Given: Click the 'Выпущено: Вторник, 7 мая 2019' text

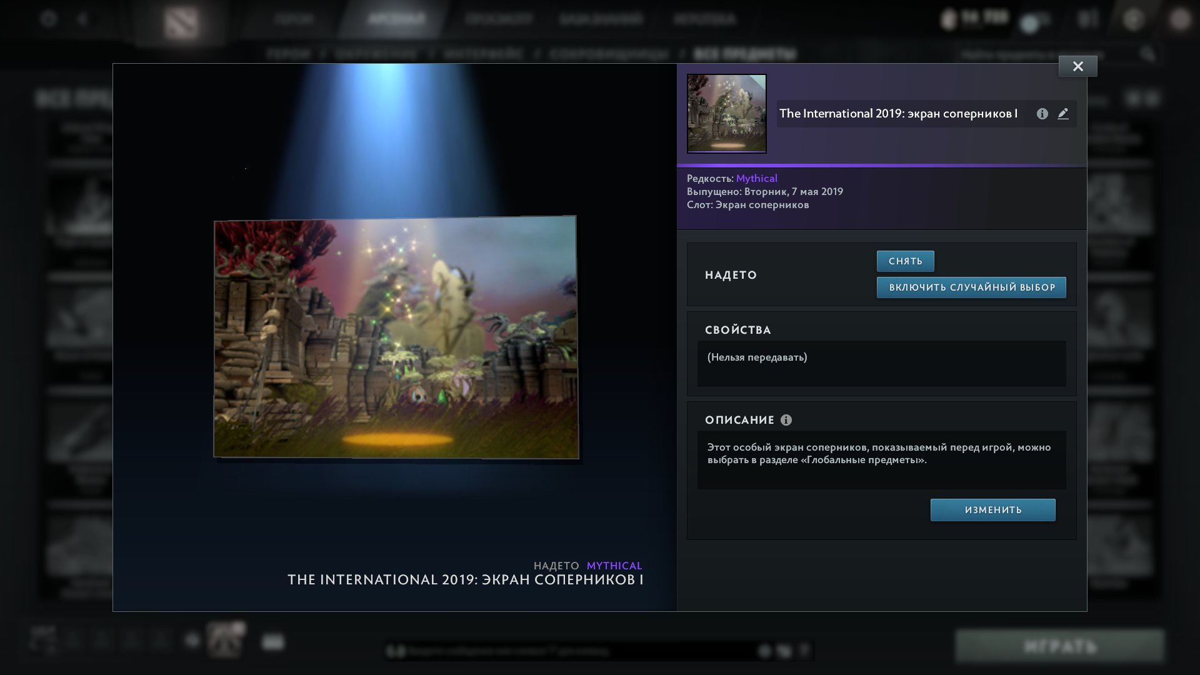Looking at the screenshot, I should coord(764,192).
